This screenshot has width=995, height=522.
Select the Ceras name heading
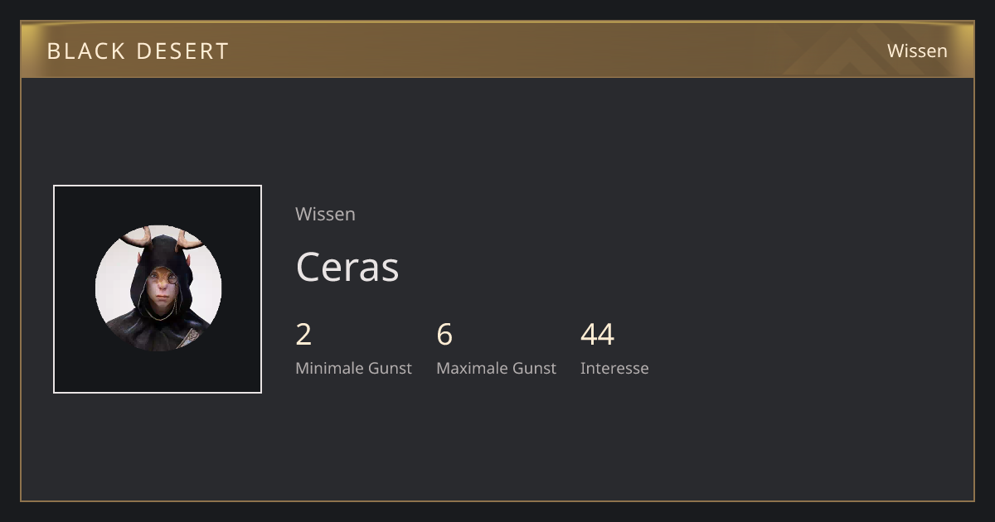[x=347, y=267]
